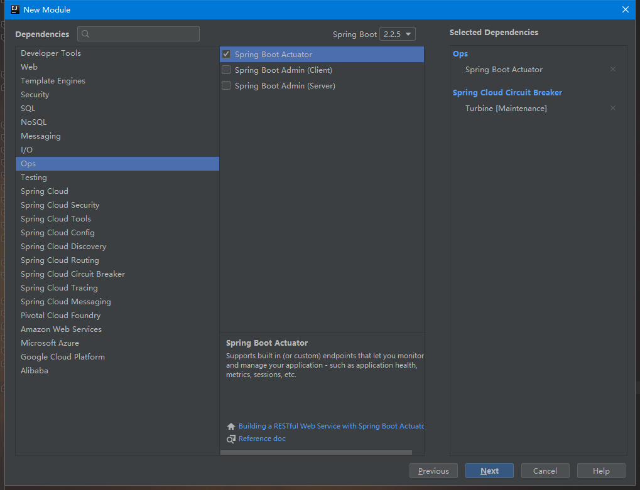Open the Spring Boot version dropdown

[x=398, y=35]
